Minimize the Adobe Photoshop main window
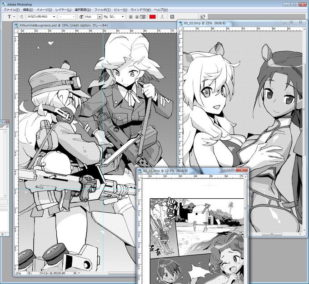This screenshot has width=309, height=284. (x=287, y=5)
